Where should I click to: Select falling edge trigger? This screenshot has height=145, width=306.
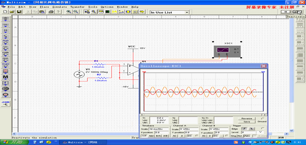pos(252,129)
